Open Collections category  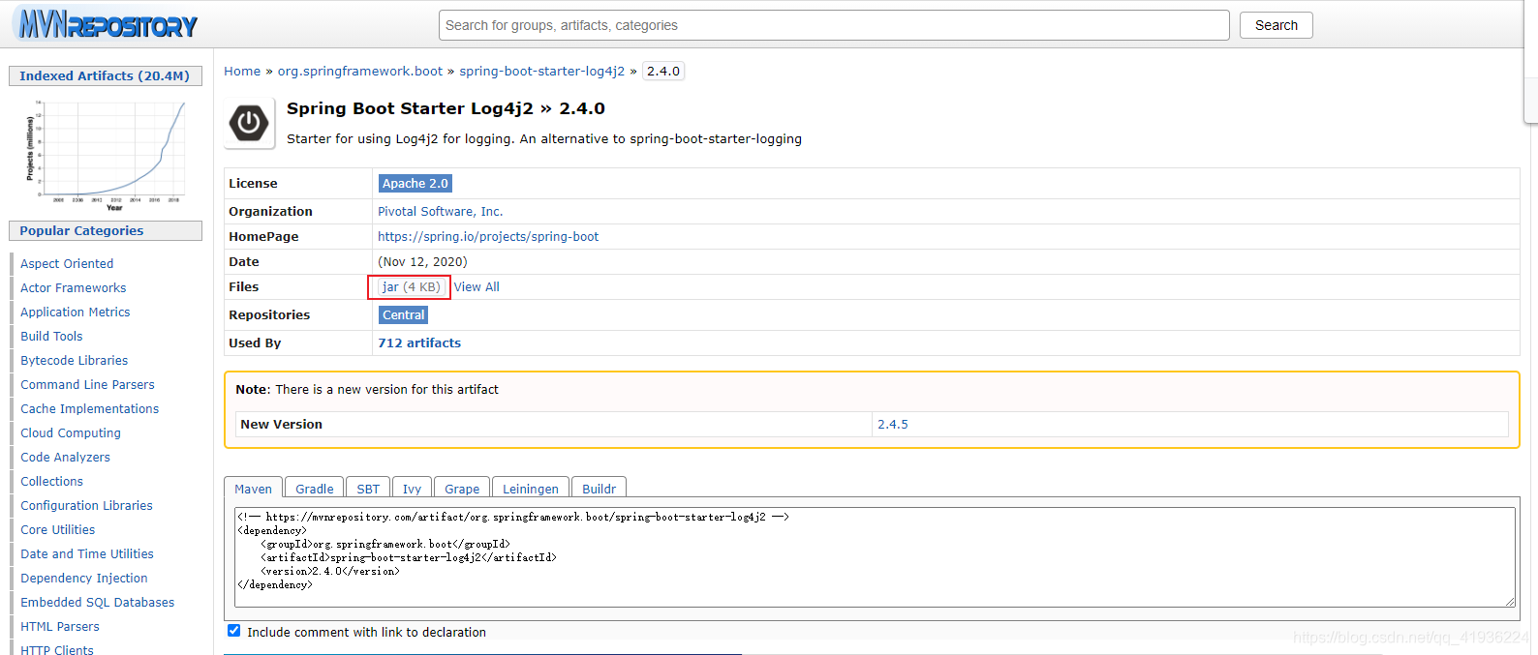click(x=52, y=481)
